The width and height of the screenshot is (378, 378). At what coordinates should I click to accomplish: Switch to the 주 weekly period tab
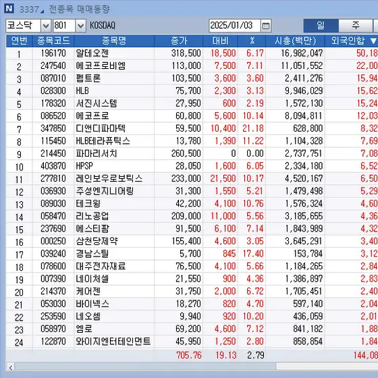[x=356, y=26]
